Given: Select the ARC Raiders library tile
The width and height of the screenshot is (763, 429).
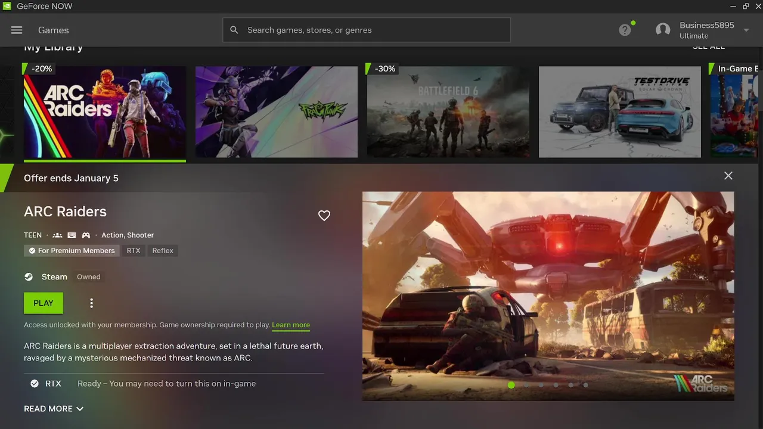Looking at the screenshot, I should tap(105, 112).
